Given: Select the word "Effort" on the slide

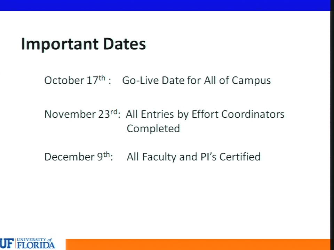Looking at the screenshot, I should pyautogui.click(x=205, y=114).
